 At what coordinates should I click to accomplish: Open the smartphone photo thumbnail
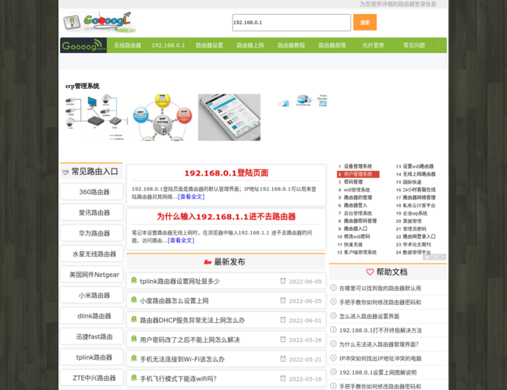[x=229, y=117]
